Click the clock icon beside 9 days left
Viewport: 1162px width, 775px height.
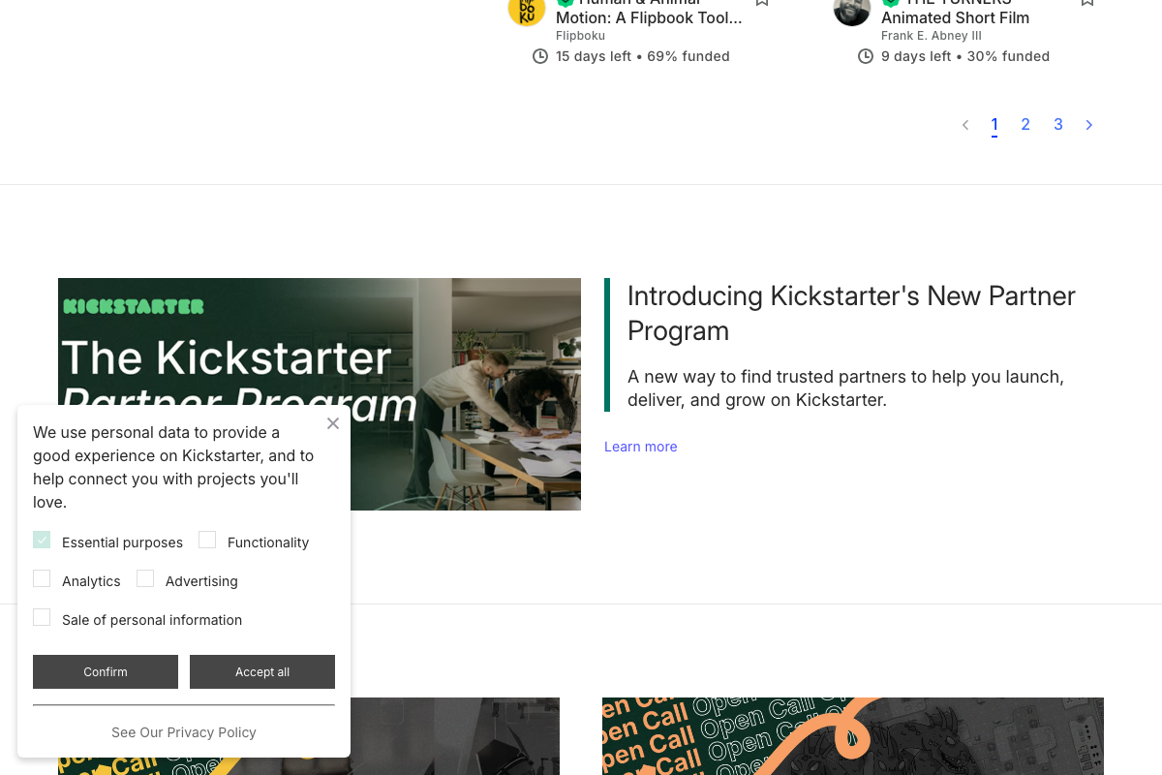click(865, 56)
